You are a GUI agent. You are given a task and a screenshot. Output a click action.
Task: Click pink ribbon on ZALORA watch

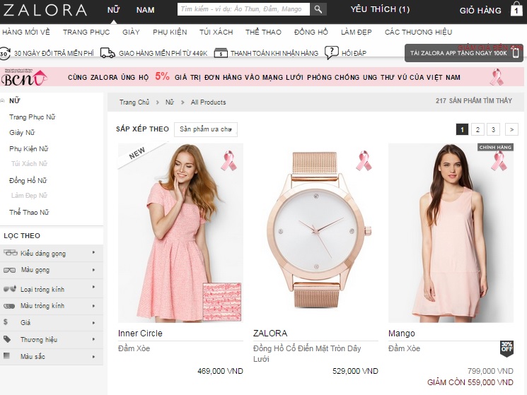coord(364,160)
